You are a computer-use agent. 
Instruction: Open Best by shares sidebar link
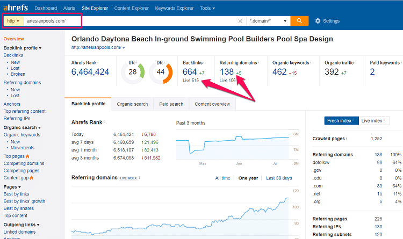tap(18, 208)
